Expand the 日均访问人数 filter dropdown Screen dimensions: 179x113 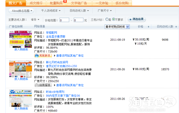click(x=79, y=11)
